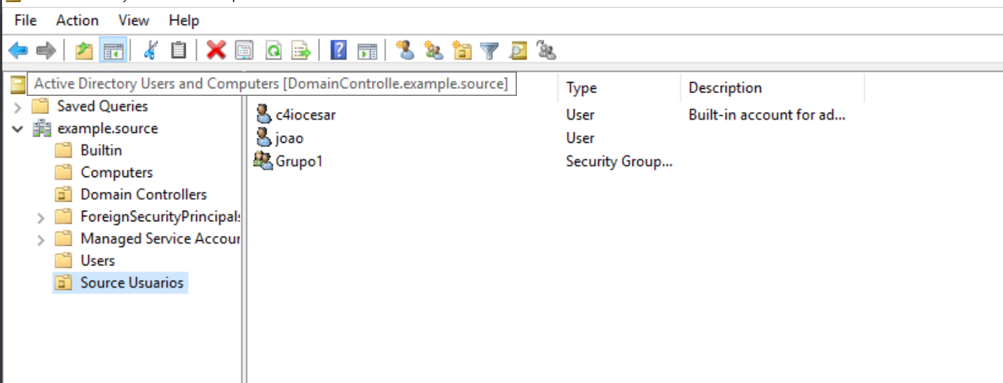Click the Cut scissors icon
The image size is (1003, 383).
click(x=150, y=50)
